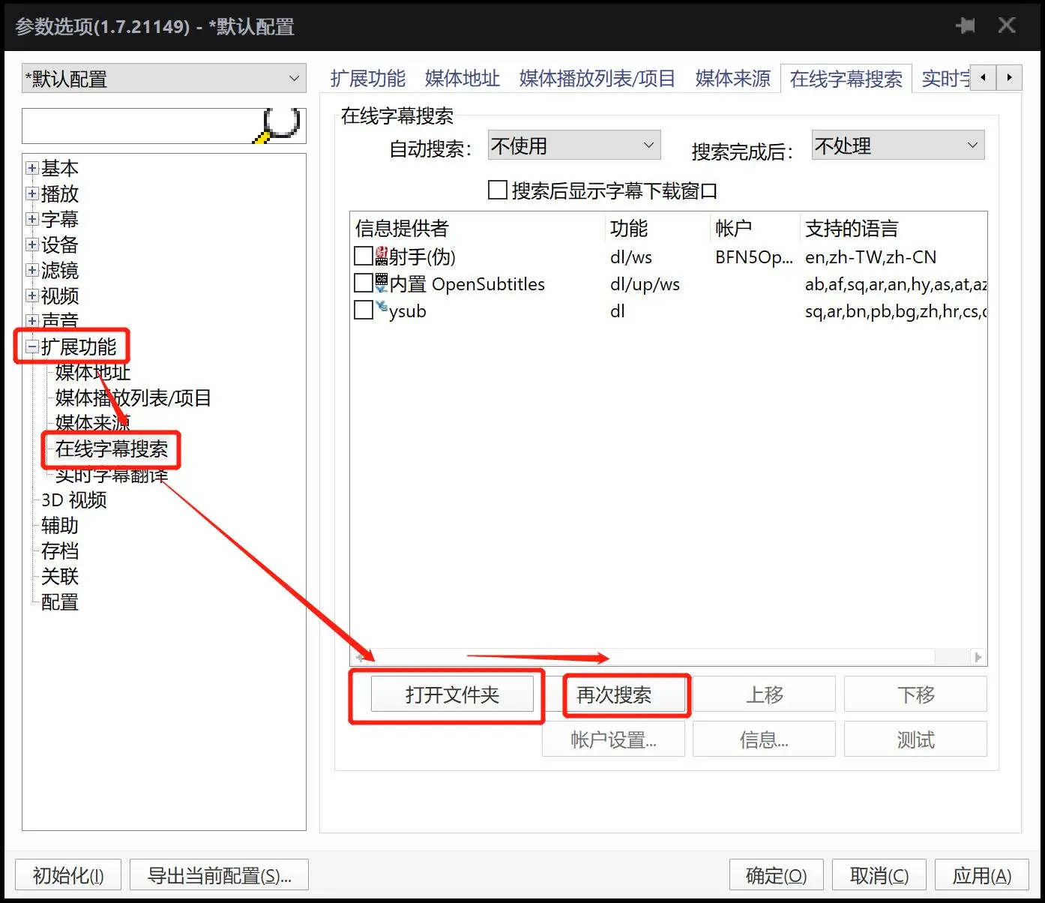Confirm with the 确定(O) button
The image size is (1045, 903).
pos(776,875)
